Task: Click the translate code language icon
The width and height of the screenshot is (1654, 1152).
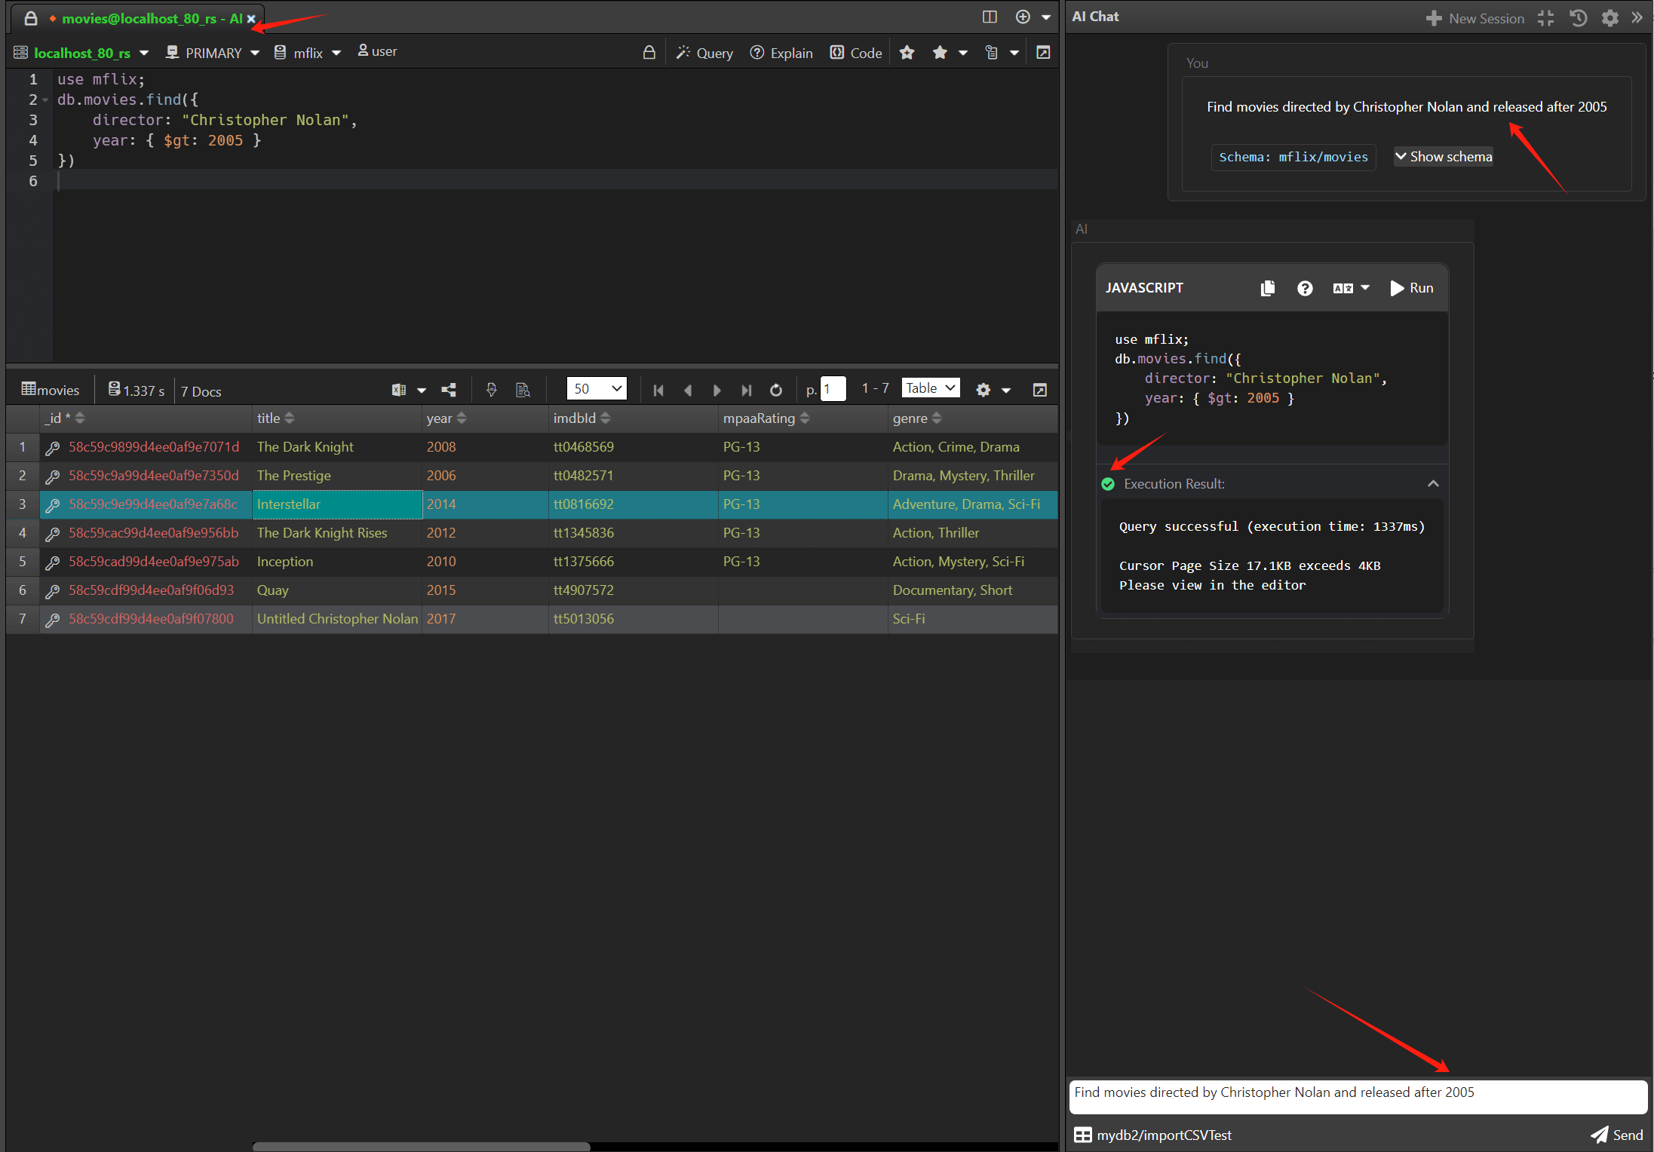Action: [1343, 288]
